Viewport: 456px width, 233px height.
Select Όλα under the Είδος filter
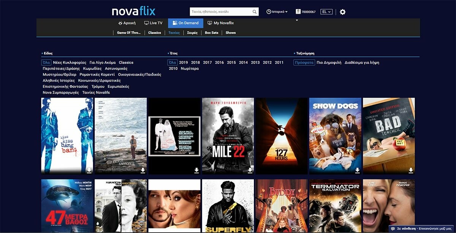click(46, 62)
